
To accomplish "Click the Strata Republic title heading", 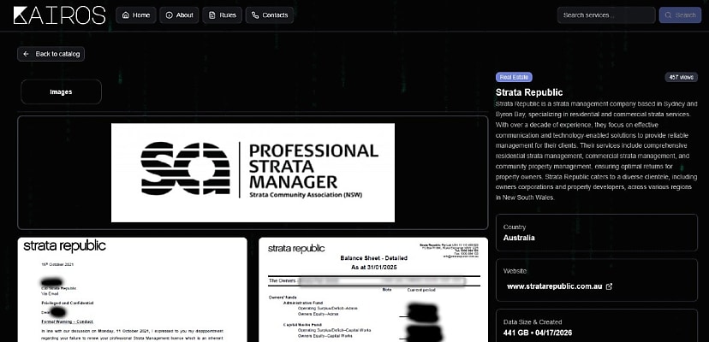I will coord(529,92).
